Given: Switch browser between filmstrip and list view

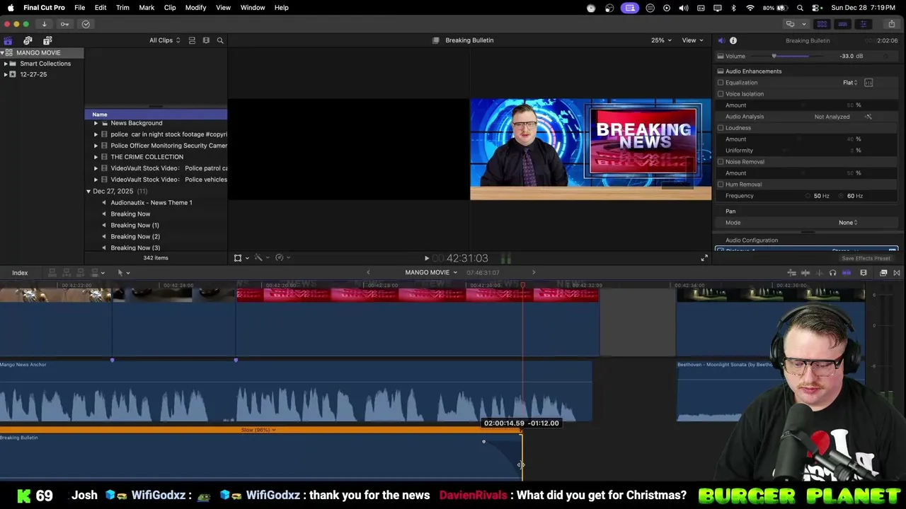Looking at the screenshot, I should (x=206, y=40).
